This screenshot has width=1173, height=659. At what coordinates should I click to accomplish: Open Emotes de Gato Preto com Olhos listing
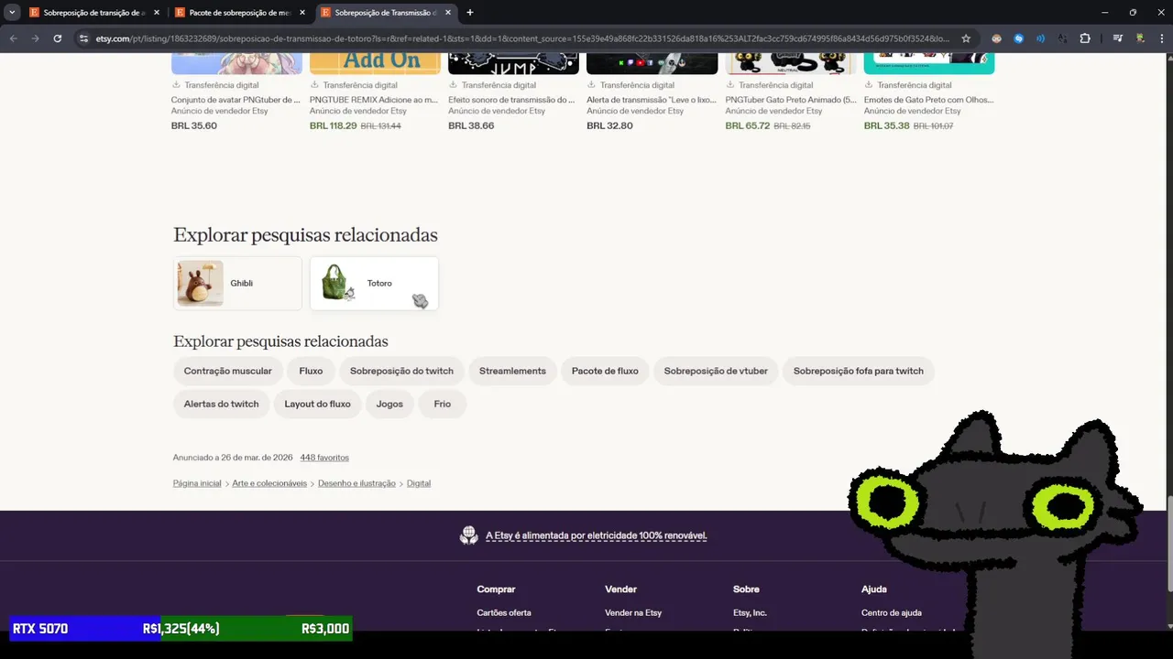(x=928, y=99)
